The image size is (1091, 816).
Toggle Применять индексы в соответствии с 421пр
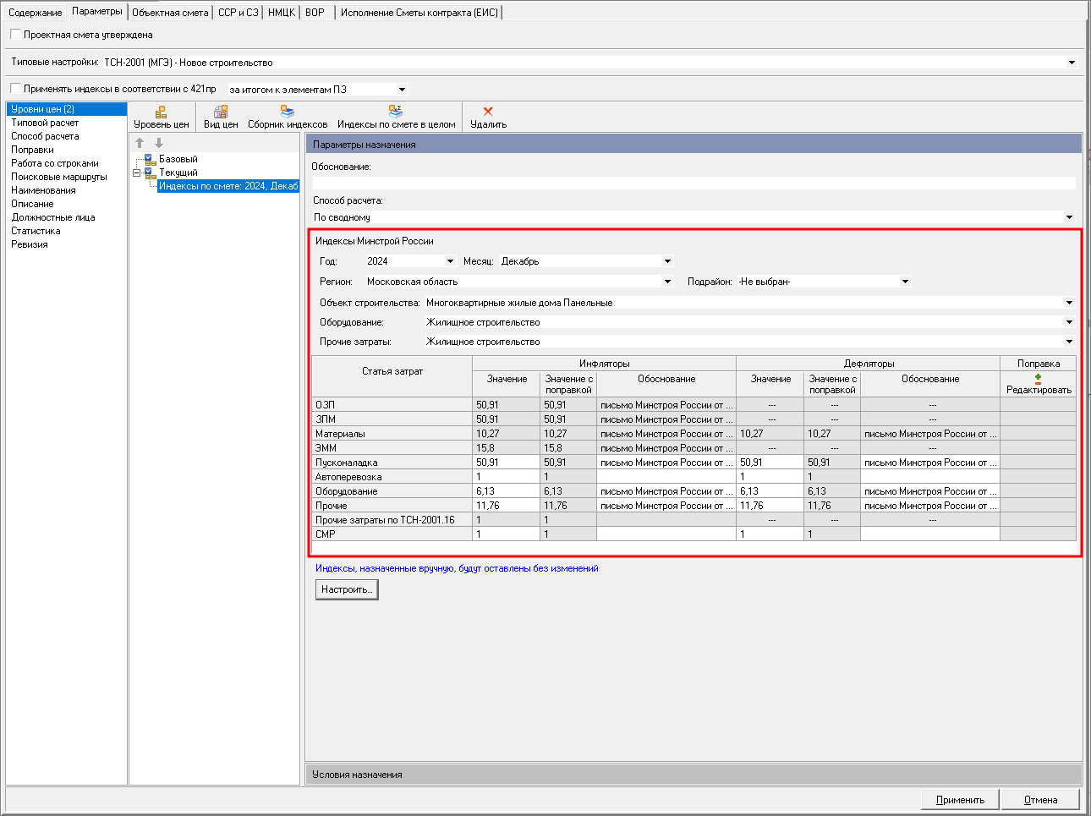(x=15, y=89)
